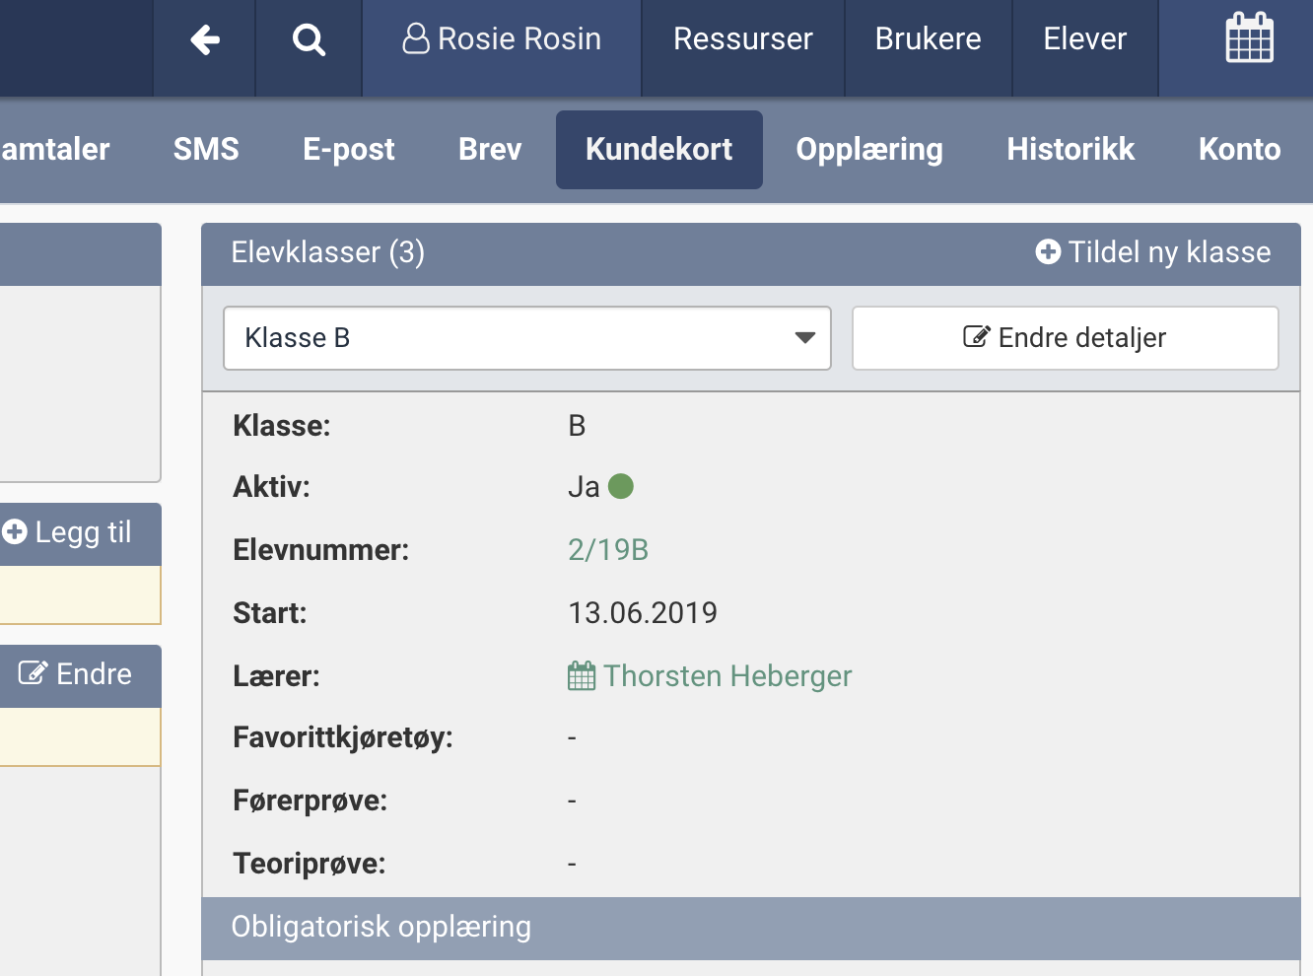Open the Brukere menu
1313x976 pixels.
coord(928,38)
